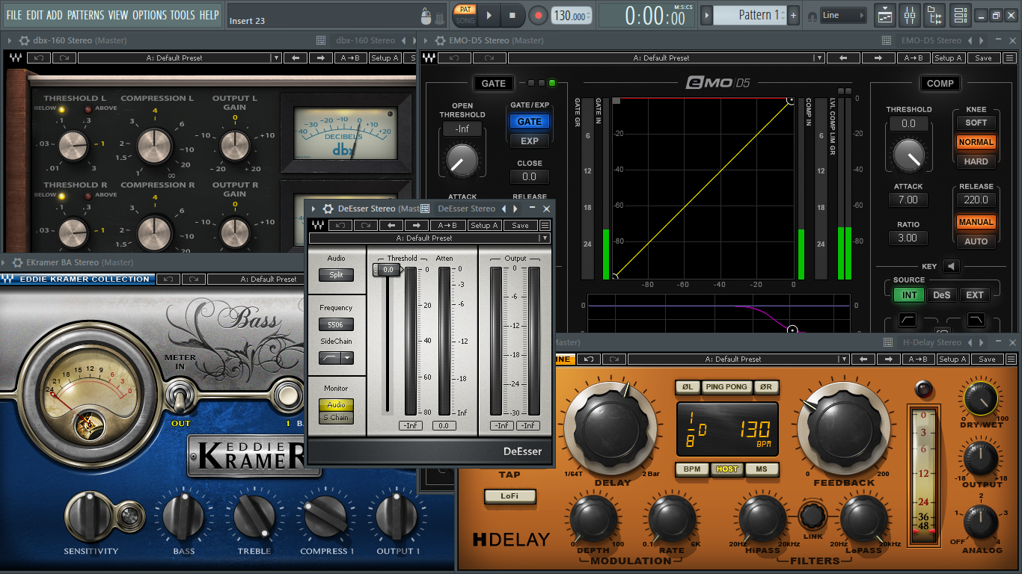Screen dimensions: 1022x574
Task: Switch EMO-D5 gate mode to EXP
Action: (529, 141)
